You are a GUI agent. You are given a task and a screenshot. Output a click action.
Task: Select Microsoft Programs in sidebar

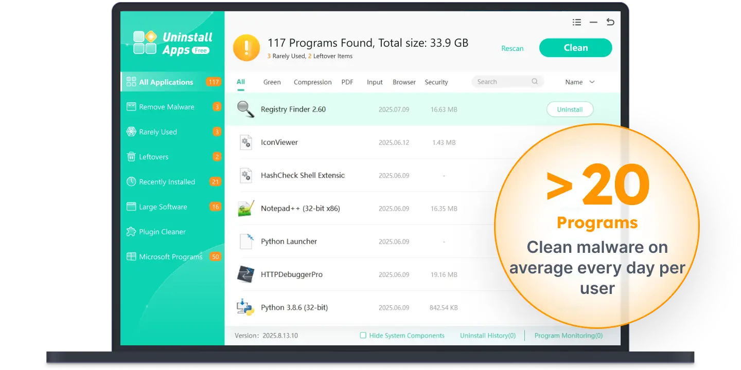pyautogui.click(x=172, y=256)
